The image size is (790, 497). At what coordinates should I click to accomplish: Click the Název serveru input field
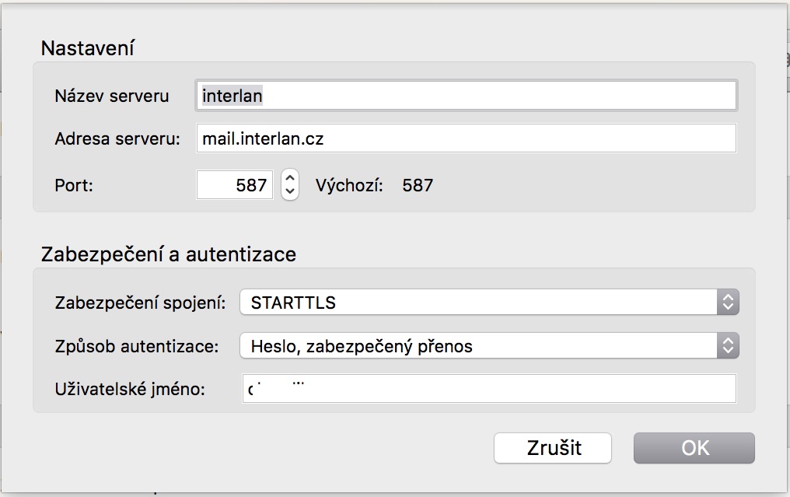(x=466, y=95)
